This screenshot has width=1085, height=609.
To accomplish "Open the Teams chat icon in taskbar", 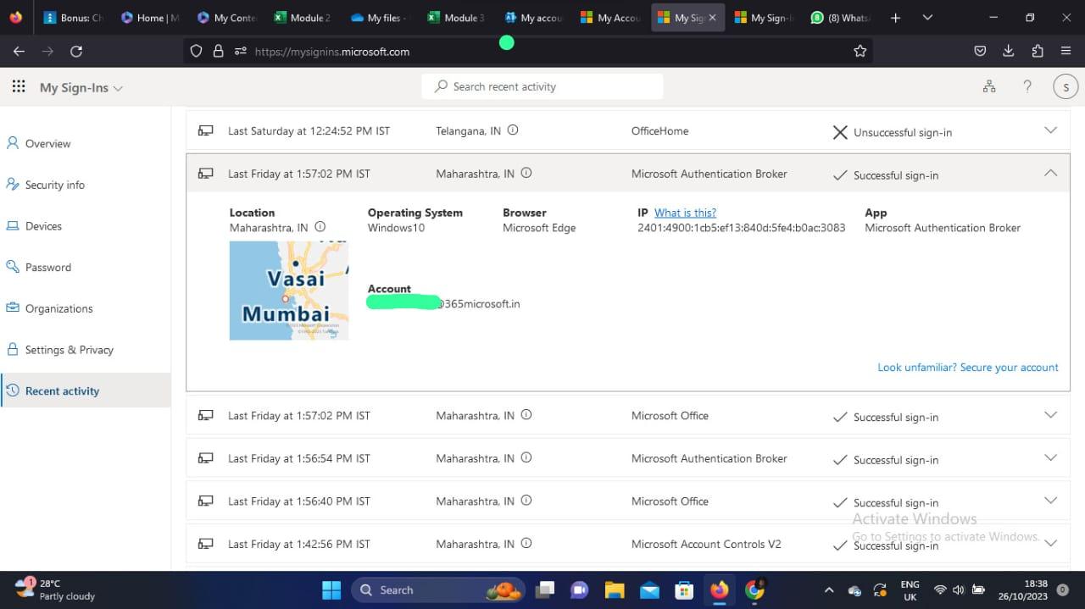I will (580, 590).
